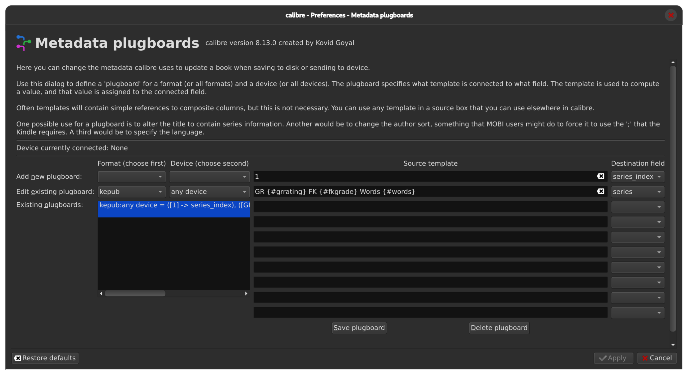This screenshot has height=375, width=688.
Task: Close the Preferences window
Action: pyautogui.click(x=670, y=15)
